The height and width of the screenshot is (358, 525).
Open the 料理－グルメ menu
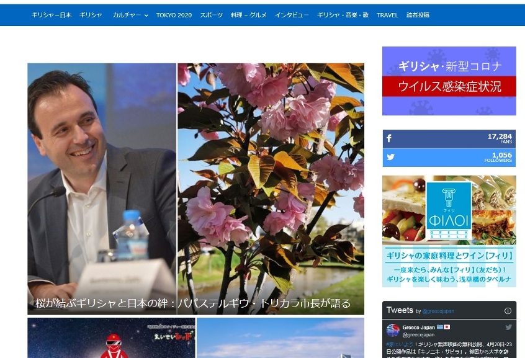[248, 15]
